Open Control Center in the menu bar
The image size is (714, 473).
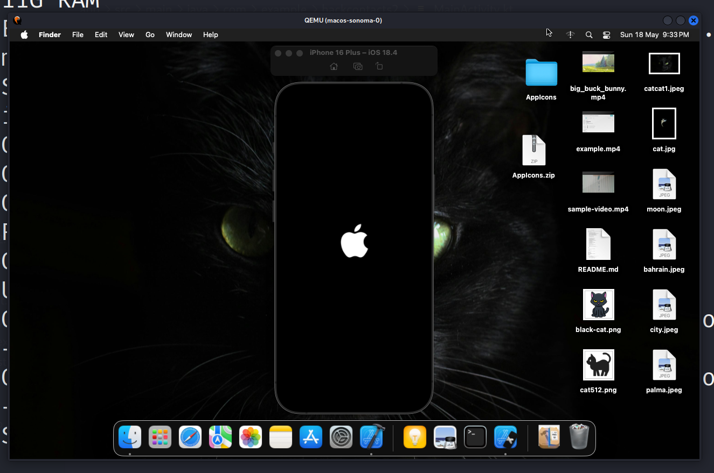pos(607,34)
